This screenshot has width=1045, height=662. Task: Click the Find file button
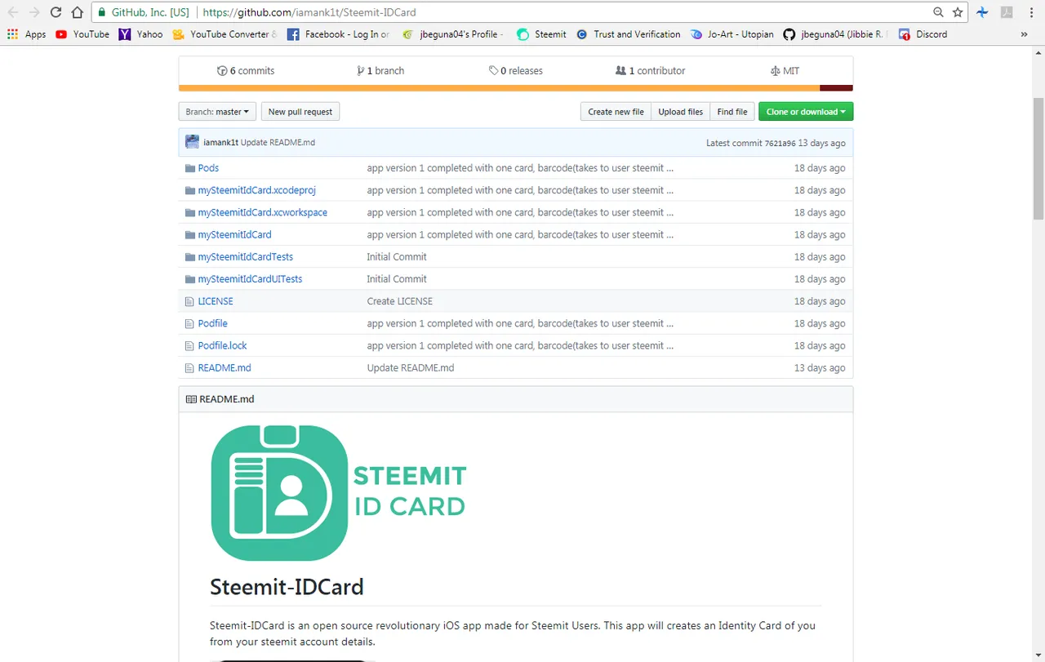pyautogui.click(x=732, y=112)
